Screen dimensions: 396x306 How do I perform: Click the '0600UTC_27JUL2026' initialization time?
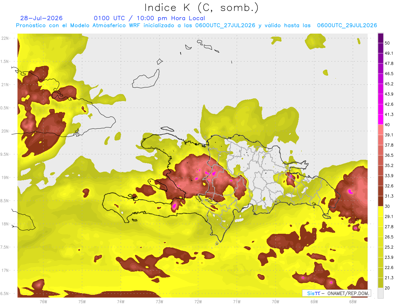(225, 25)
